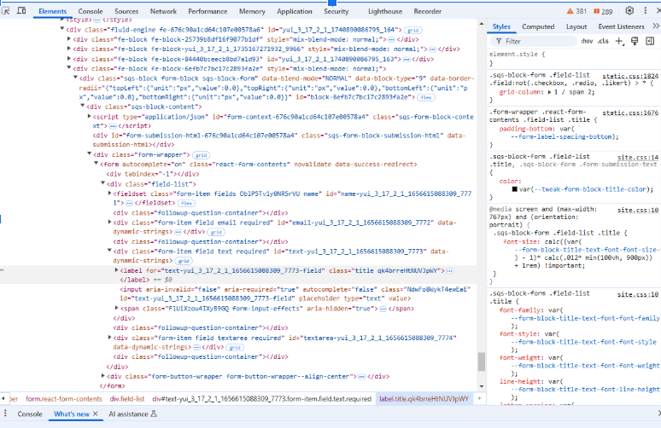The width and height of the screenshot is (661, 428).
Task: Expand the form-context script node
Action: click(x=90, y=116)
